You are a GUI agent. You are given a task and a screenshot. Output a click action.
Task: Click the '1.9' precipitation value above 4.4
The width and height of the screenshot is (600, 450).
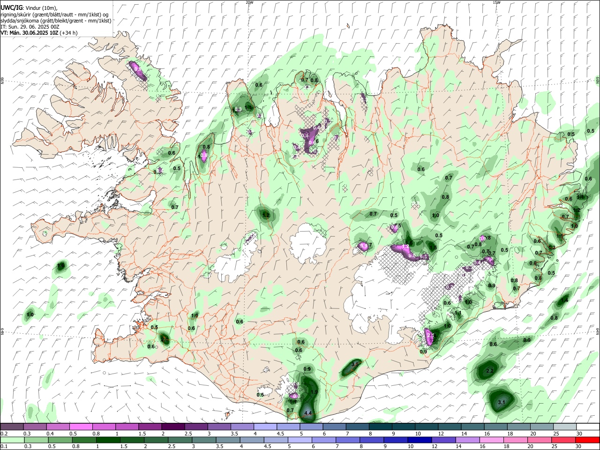(x=314, y=392)
